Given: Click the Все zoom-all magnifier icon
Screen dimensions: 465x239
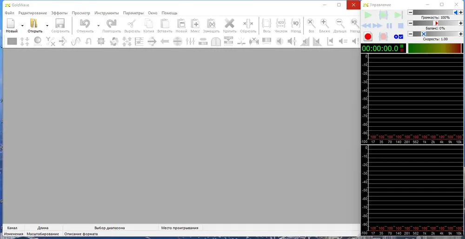Looking at the screenshot, I should 311,24.
